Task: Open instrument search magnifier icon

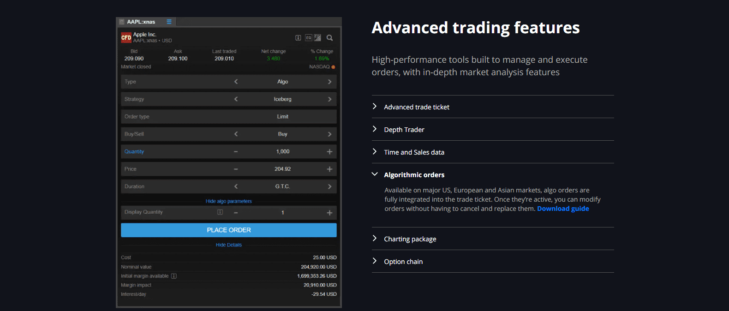Action: [x=330, y=38]
